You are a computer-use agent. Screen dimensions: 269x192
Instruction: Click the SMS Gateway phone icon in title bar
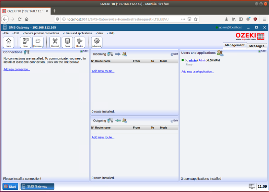tap(5, 27)
